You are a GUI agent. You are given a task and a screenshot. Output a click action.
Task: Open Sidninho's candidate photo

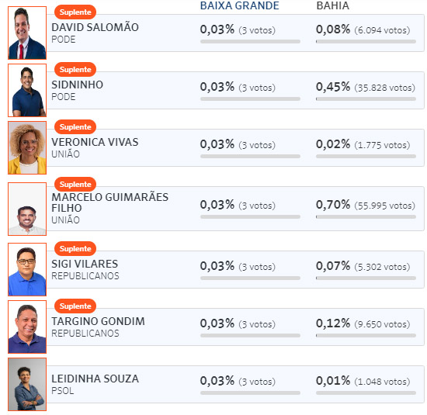(x=27, y=90)
